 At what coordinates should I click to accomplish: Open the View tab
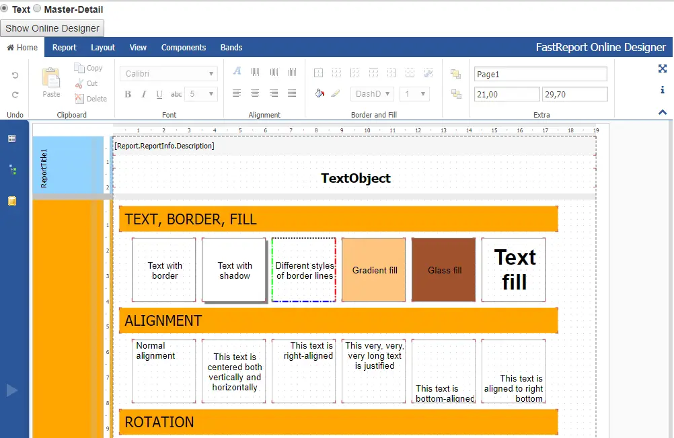(x=138, y=47)
